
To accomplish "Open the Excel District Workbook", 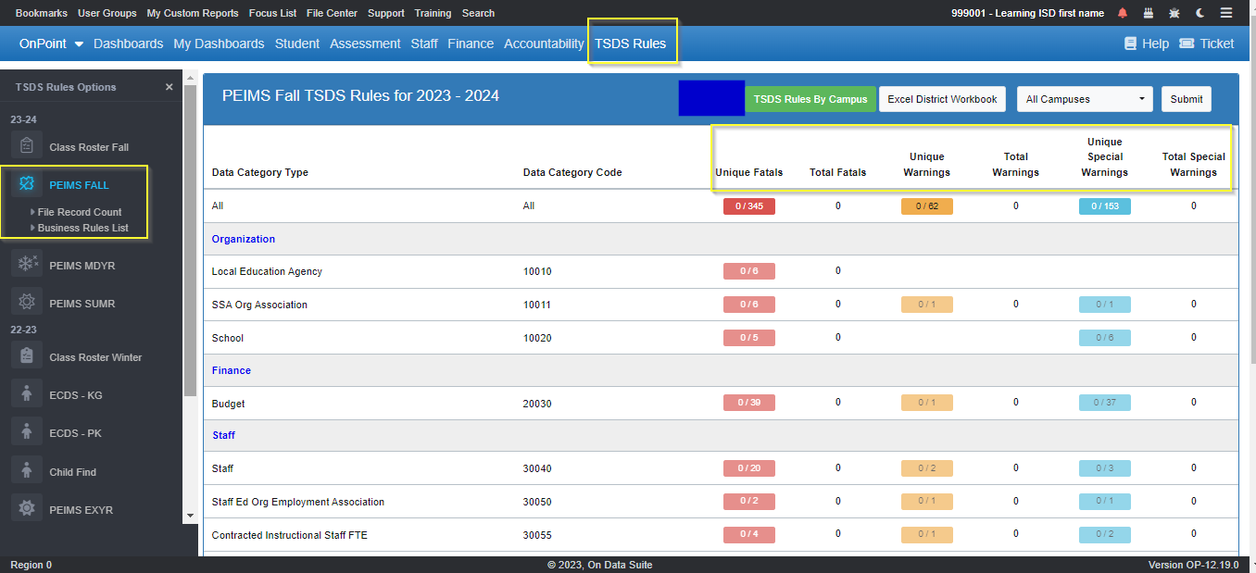I will click(941, 98).
